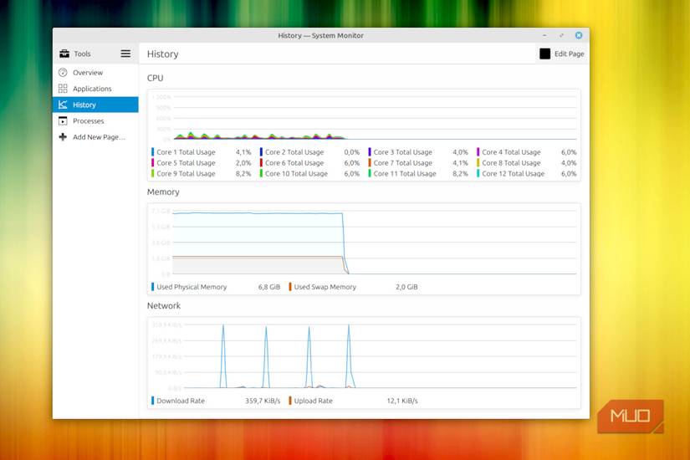Click the Network rate history chart
This screenshot has height=460, width=690.
364,356
